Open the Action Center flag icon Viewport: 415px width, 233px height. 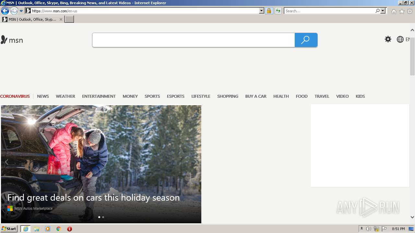384,229
